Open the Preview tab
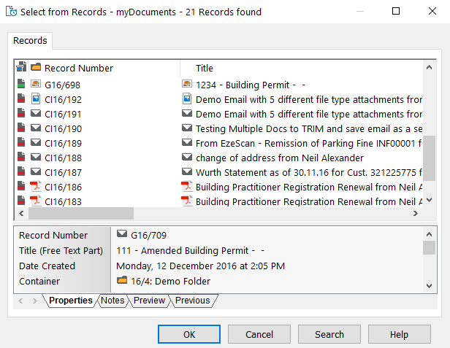450x348 pixels. click(x=149, y=301)
